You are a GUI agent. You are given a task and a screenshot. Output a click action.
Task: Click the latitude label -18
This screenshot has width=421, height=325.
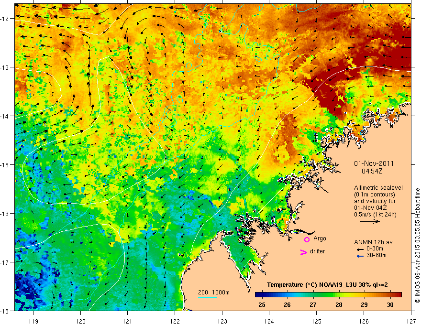point(5,311)
